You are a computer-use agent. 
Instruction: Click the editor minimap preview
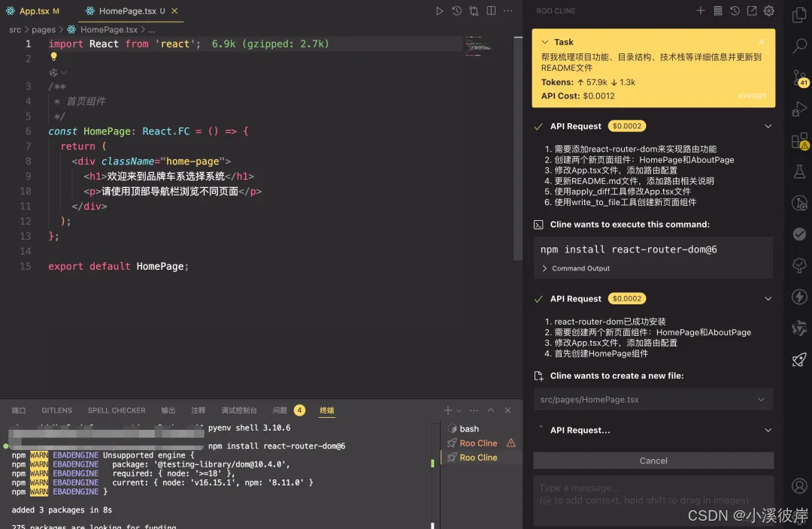tap(477, 47)
